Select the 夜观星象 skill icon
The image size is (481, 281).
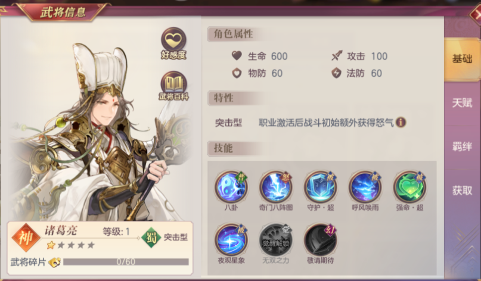tap(231, 240)
